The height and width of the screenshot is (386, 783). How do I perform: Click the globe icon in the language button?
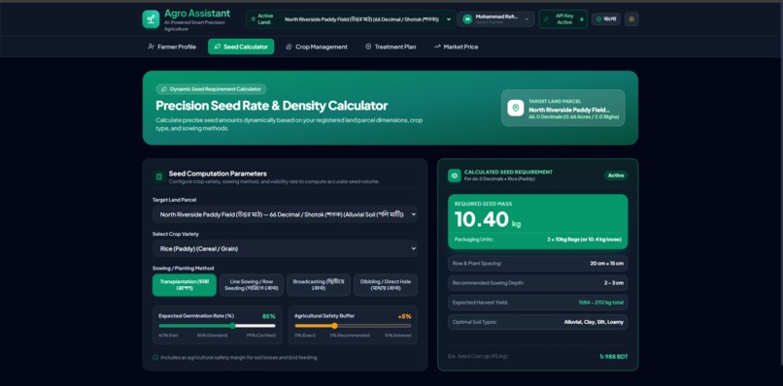tap(599, 19)
